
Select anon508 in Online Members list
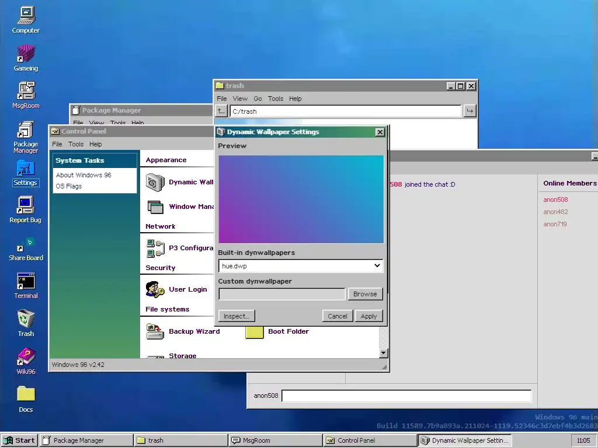[x=556, y=199]
